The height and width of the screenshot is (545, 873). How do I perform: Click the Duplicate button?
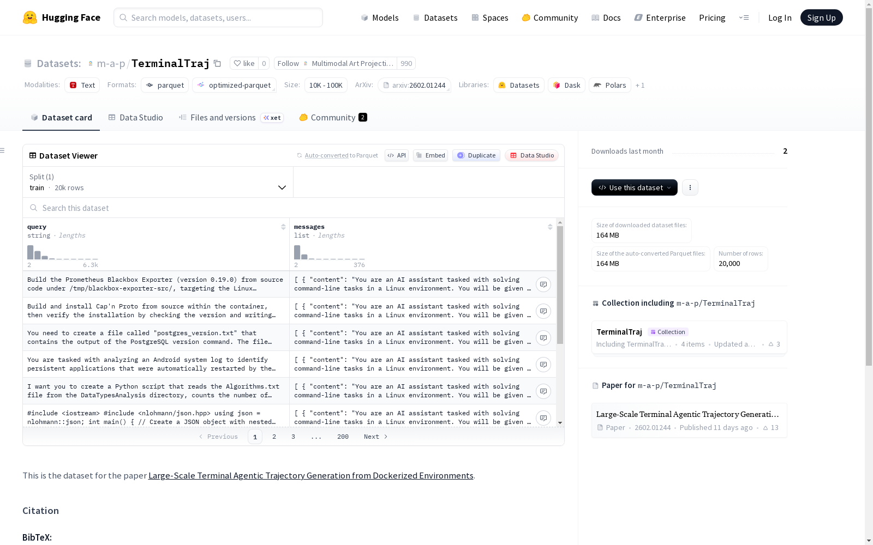[476, 155]
